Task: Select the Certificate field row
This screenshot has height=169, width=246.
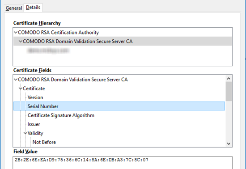Action: click(34, 89)
